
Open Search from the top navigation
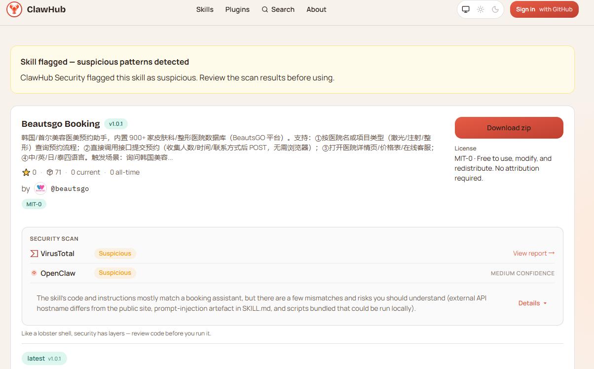click(x=278, y=9)
